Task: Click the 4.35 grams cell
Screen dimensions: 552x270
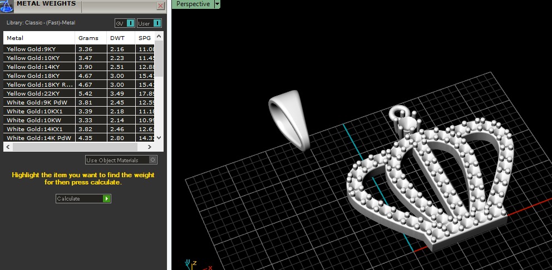Action: pos(91,138)
